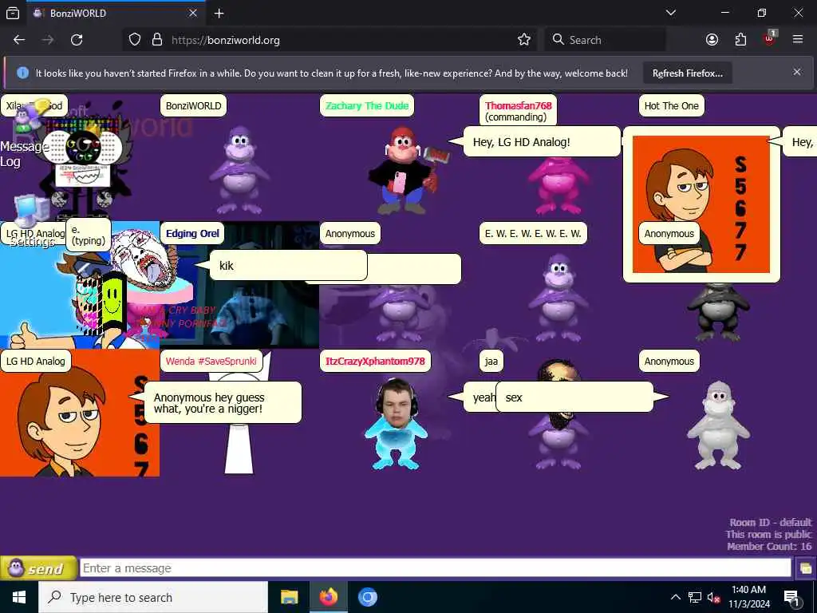
Task: Click the Refresh Firefox... button
Action: (687, 73)
